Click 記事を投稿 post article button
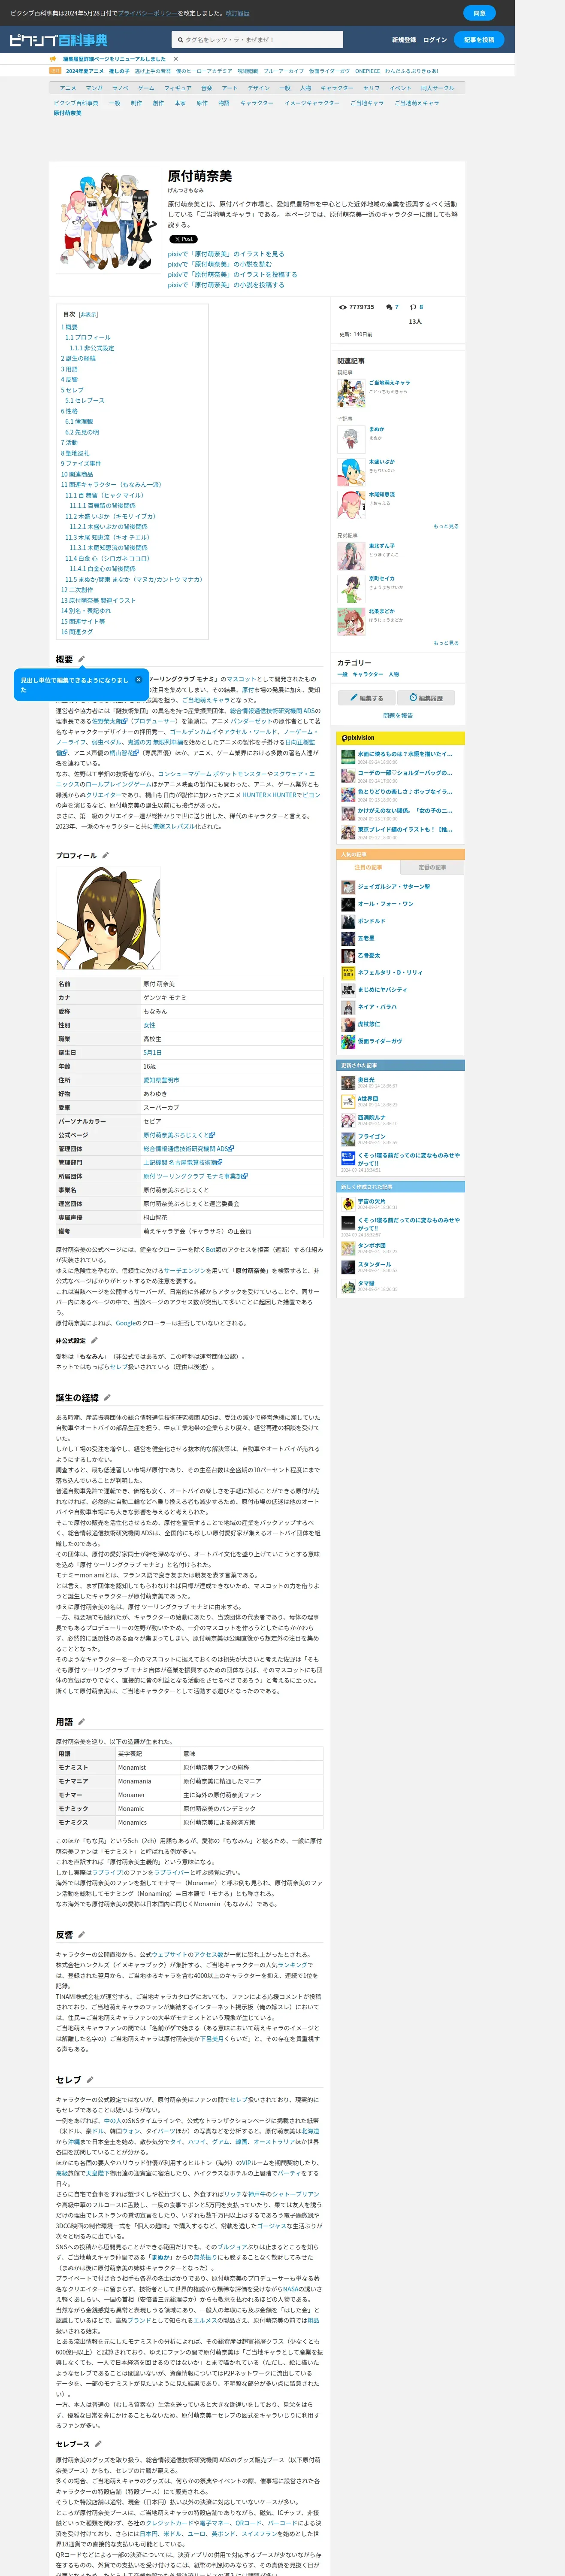The width and height of the screenshot is (565, 2576). coord(479,40)
